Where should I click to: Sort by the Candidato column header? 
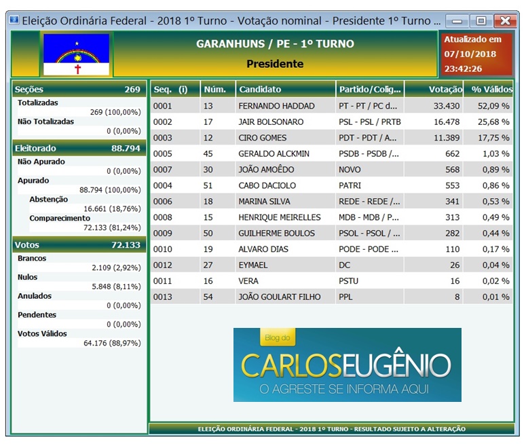pyautogui.click(x=286, y=89)
